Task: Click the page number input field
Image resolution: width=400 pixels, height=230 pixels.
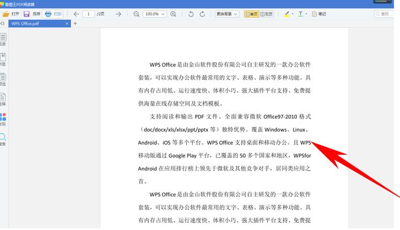Action: pos(89,14)
